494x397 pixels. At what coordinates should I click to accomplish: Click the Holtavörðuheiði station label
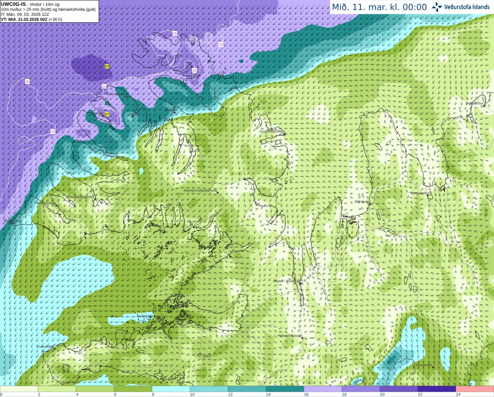point(289,336)
